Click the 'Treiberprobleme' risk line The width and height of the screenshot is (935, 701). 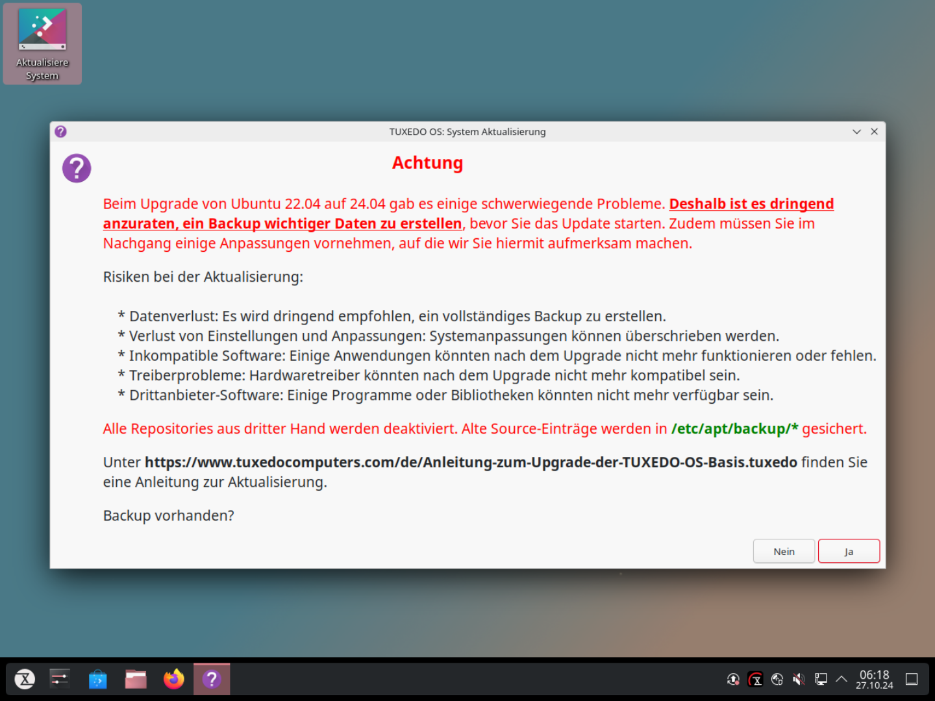tap(429, 376)
